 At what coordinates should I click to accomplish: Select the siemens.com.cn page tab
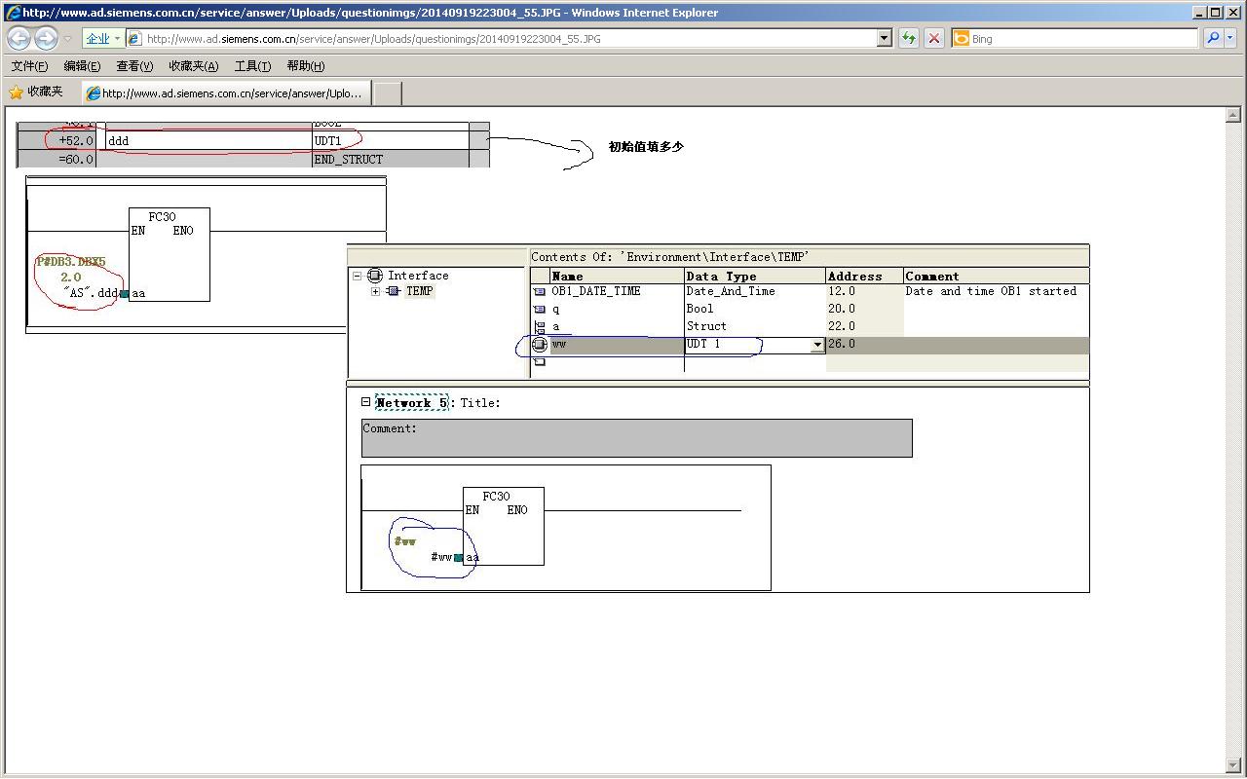click(225, 93)
